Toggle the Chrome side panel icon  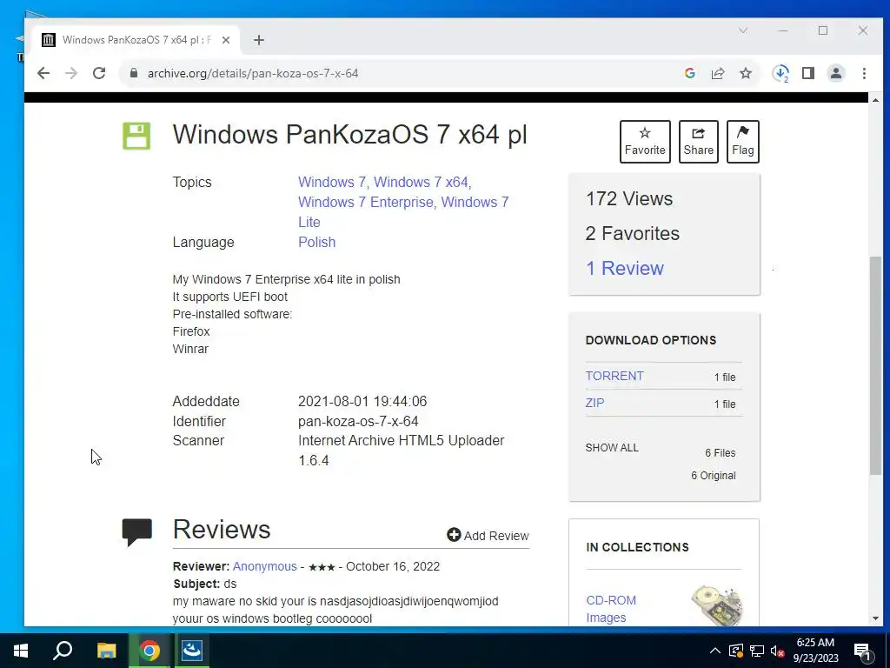[808, 73]
